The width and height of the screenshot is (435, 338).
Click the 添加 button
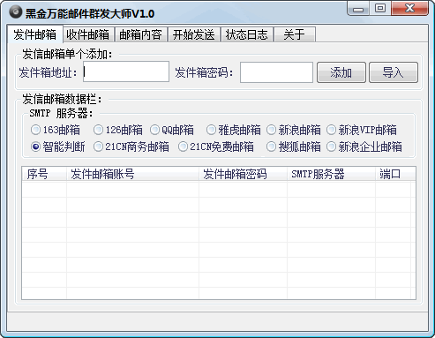point(341,72)
